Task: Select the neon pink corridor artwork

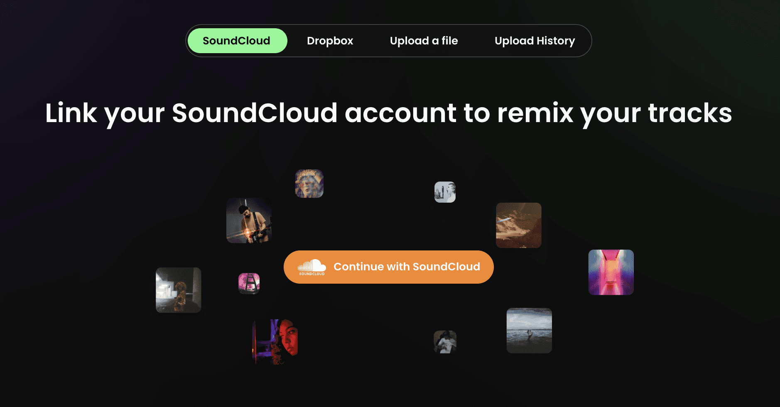Action: click(x=611, y=272)
